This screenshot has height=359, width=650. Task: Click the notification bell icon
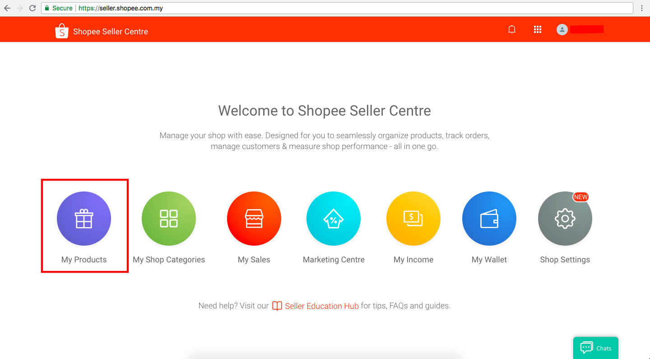tap(512, 29)
